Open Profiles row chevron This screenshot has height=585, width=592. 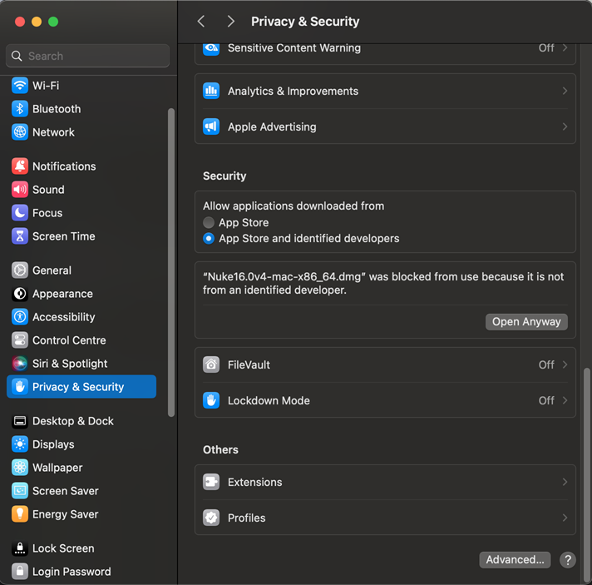click(x=565, y=518)
